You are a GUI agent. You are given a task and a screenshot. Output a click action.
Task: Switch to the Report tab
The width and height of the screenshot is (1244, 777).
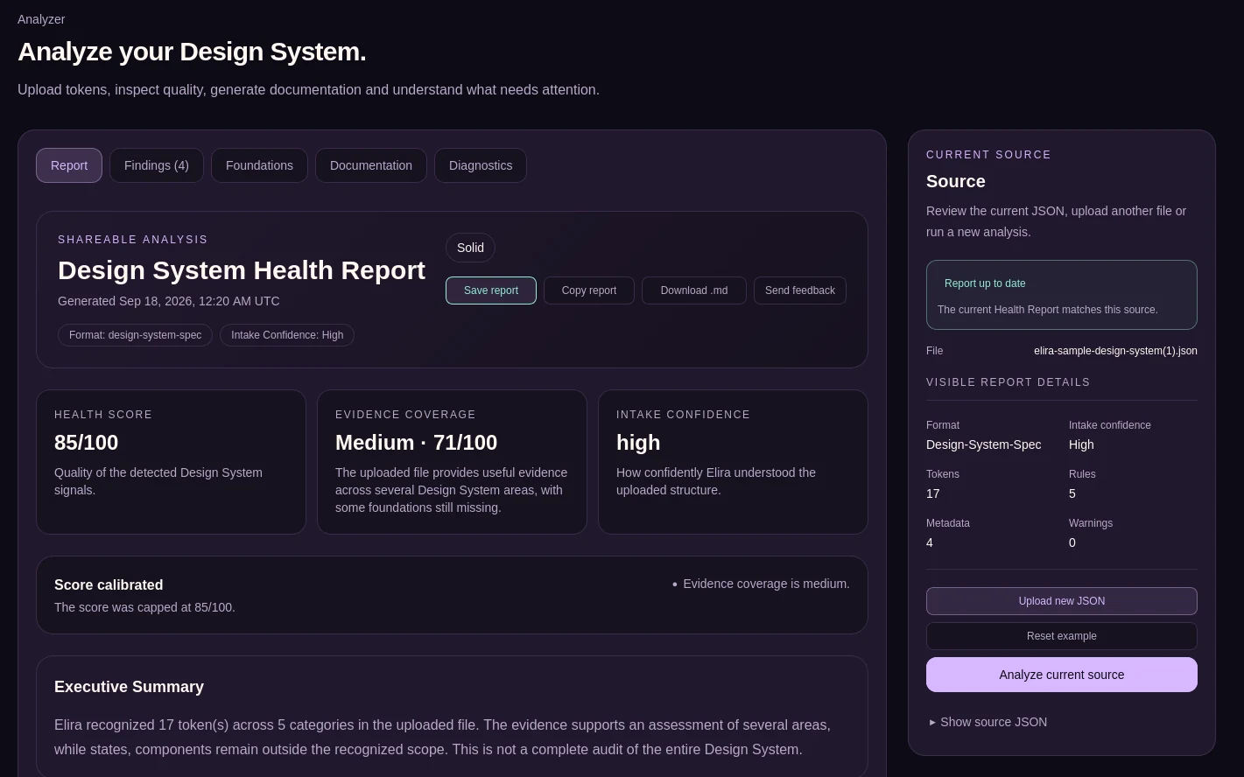click(x=69, y=165)
